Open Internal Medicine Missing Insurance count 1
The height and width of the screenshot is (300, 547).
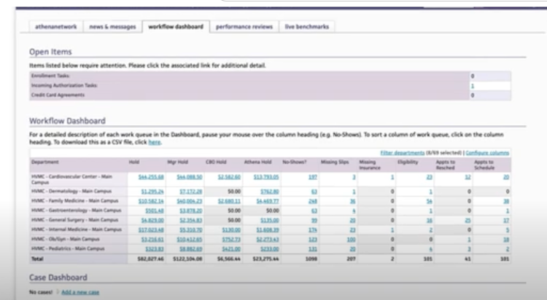[x=392, y=230]
